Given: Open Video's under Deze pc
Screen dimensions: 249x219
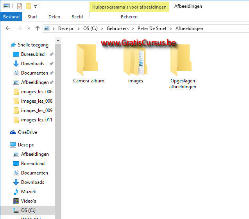Looking at the screenshot, I should 29,201.
